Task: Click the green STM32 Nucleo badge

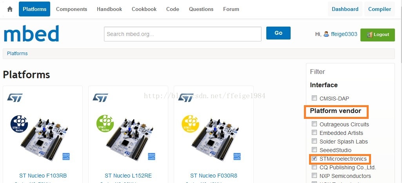Action: pyautogui.click(x=105, y=124)
